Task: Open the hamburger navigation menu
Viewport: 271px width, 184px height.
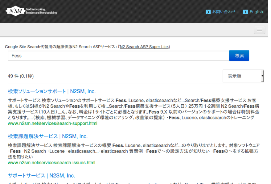Action: [x=259, y=30]
